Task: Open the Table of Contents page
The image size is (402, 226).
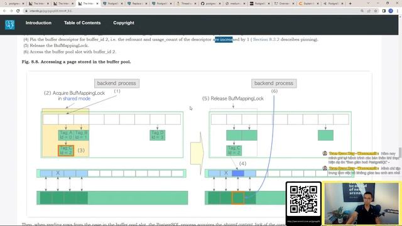Action: tap(82, 23)
